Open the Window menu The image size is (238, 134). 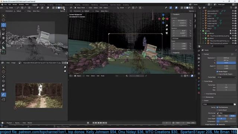[x=21, y=4]
